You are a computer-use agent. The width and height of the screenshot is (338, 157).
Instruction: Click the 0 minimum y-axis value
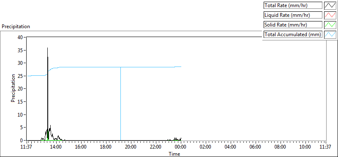pyautogui.click(x=22, y=141)
